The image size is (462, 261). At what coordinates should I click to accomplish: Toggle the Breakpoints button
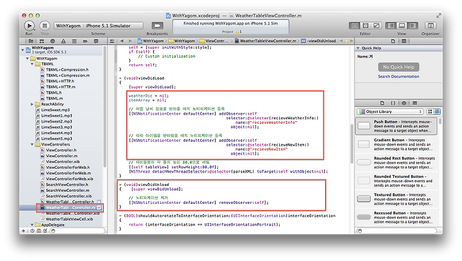[157, 26]
